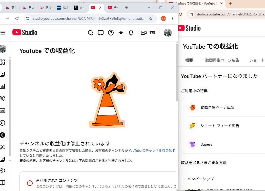Switch to the X ホーム tab
Screen dimensions: 265x191
(x=80, y=8)
